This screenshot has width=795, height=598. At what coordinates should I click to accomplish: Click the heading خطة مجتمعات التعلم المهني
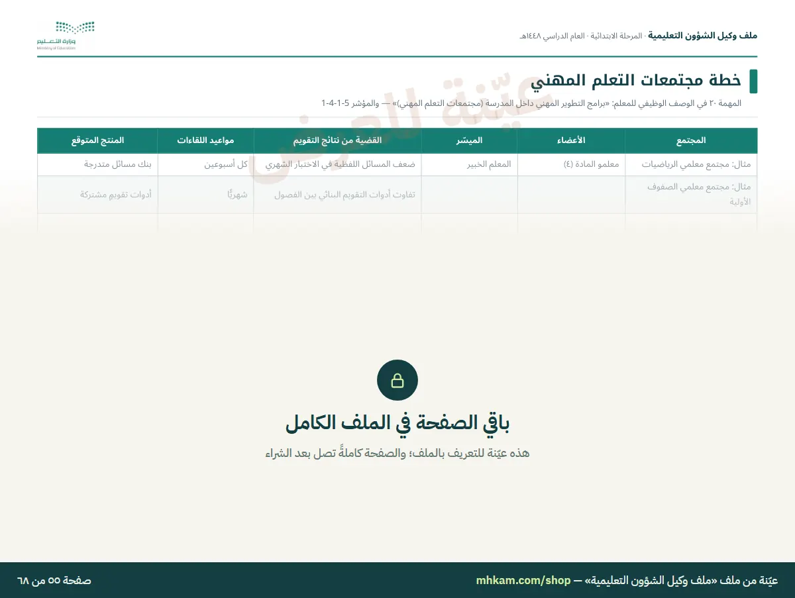click(635, 81)
